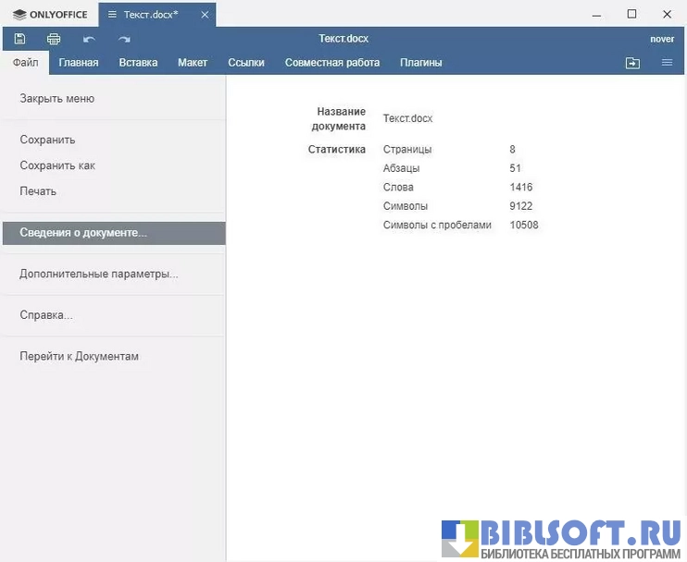687x562 pixels.
Task: Close the Текст.docx document tab
Action: point(205,15)
